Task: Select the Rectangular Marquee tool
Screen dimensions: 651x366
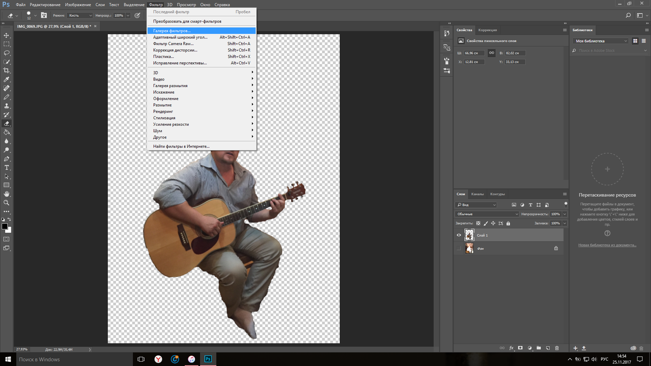Action: point(7,44)
